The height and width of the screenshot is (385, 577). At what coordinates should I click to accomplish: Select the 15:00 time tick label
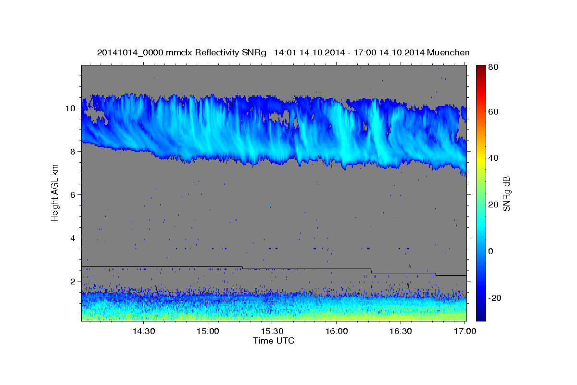tap(208, 331)
